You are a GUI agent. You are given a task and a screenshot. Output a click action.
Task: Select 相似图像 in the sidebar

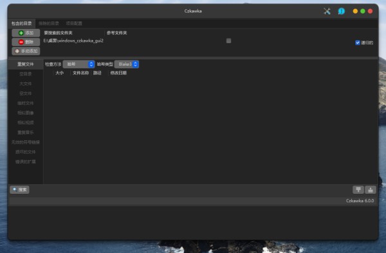26,113
